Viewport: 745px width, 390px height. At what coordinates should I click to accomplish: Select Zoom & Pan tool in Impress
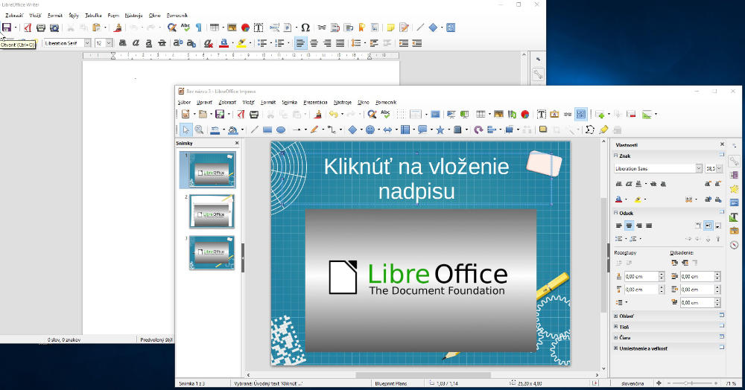[x=199, y=130]
